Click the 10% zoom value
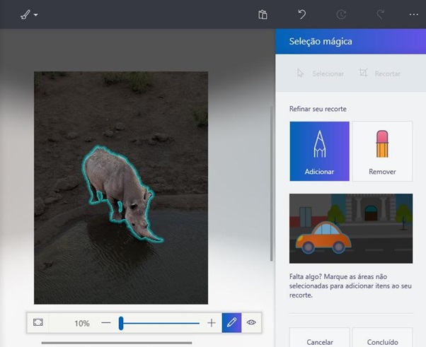 [82, 323]
